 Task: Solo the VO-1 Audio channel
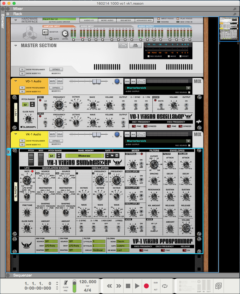point(60,81)
